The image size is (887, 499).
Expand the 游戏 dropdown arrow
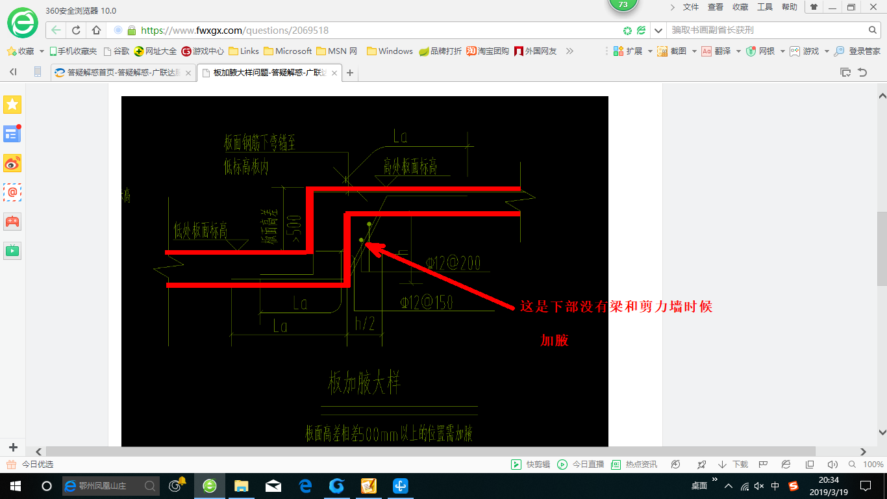pos(826,51)
